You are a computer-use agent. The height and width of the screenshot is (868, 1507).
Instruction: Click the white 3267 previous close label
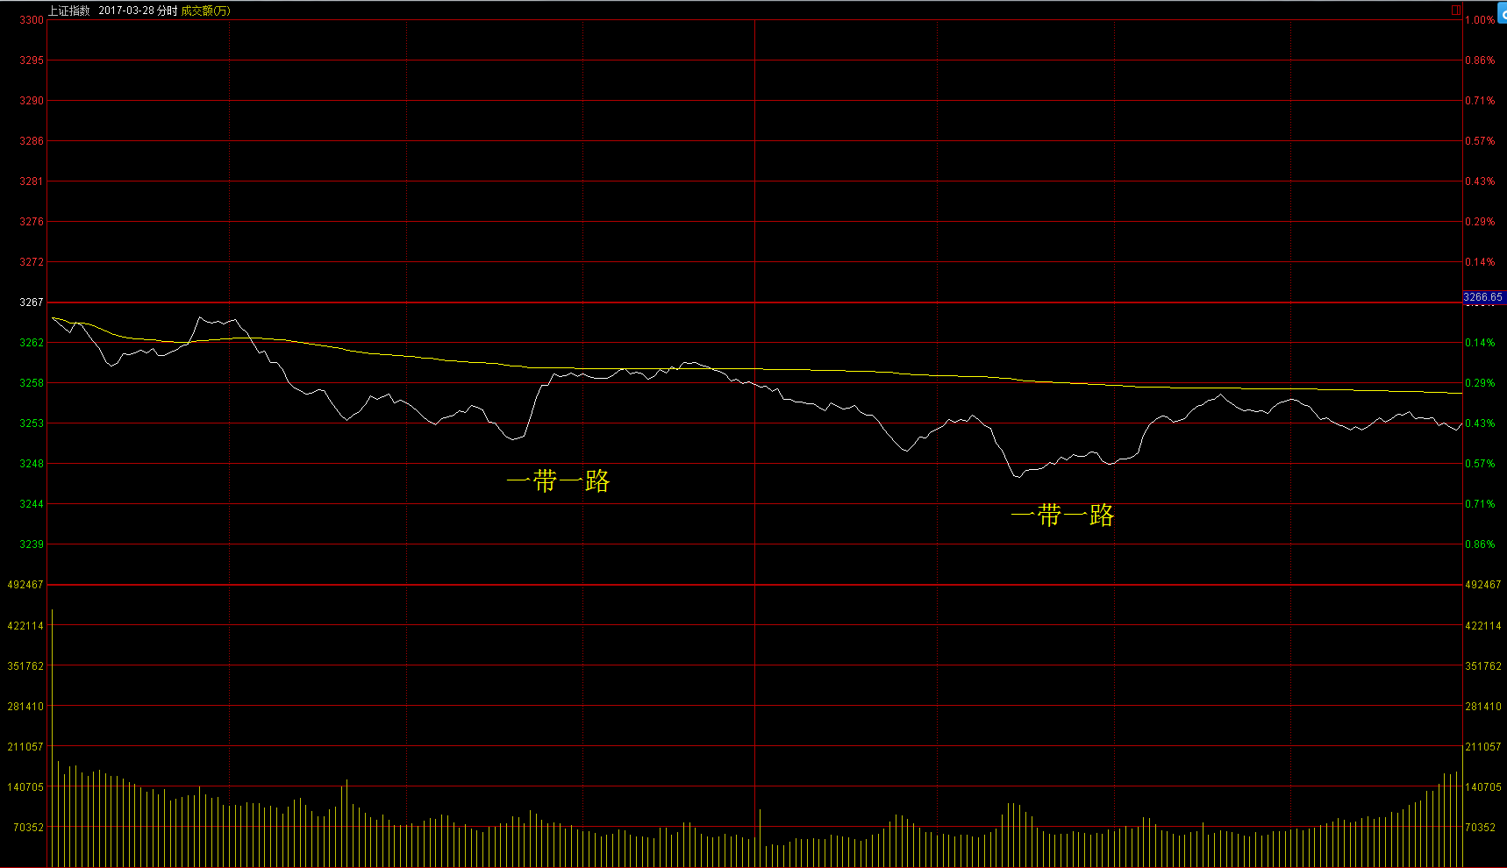[x=32, y=302]
